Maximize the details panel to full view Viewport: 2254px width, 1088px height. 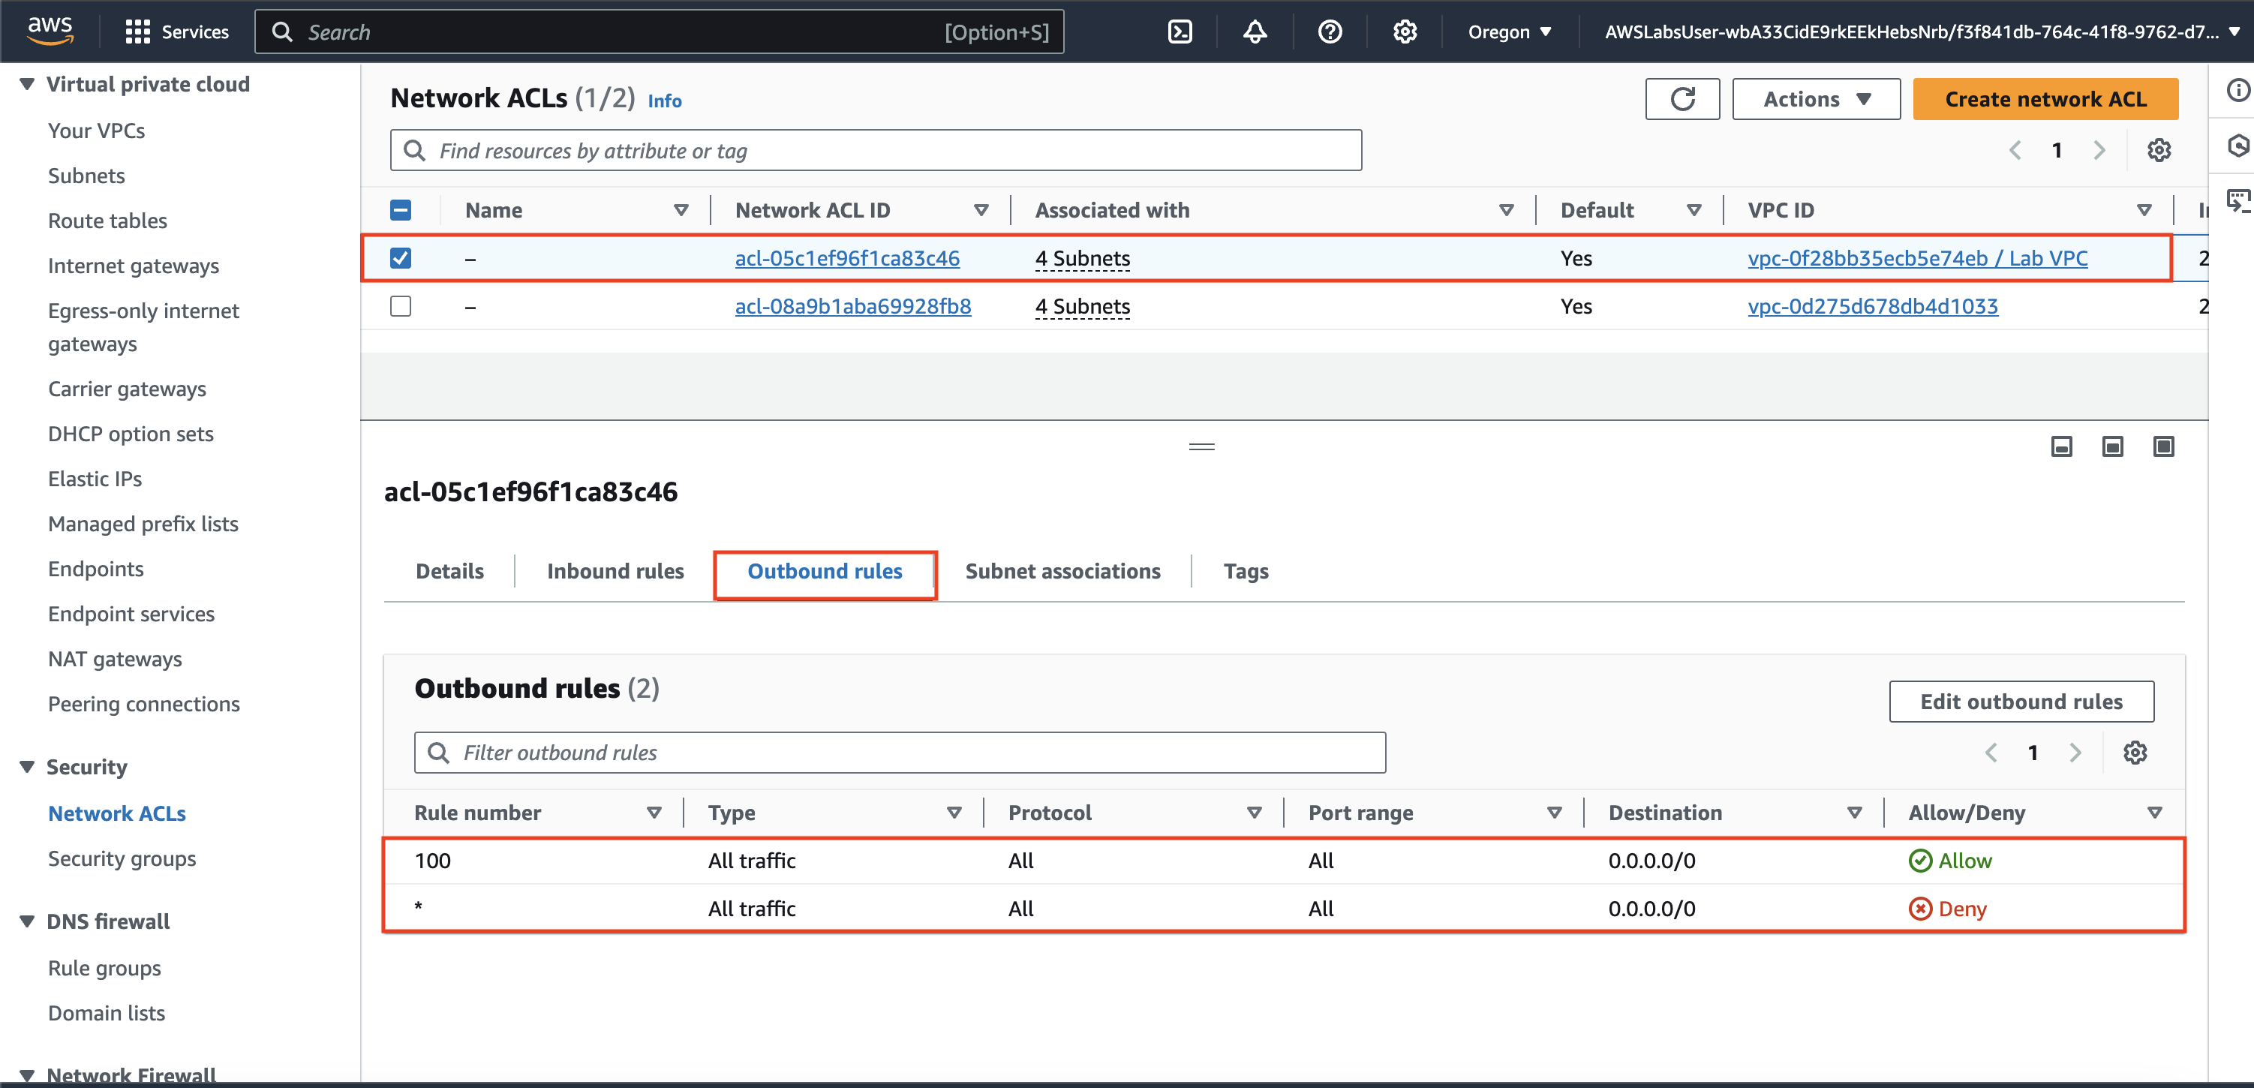point(2163,447)
